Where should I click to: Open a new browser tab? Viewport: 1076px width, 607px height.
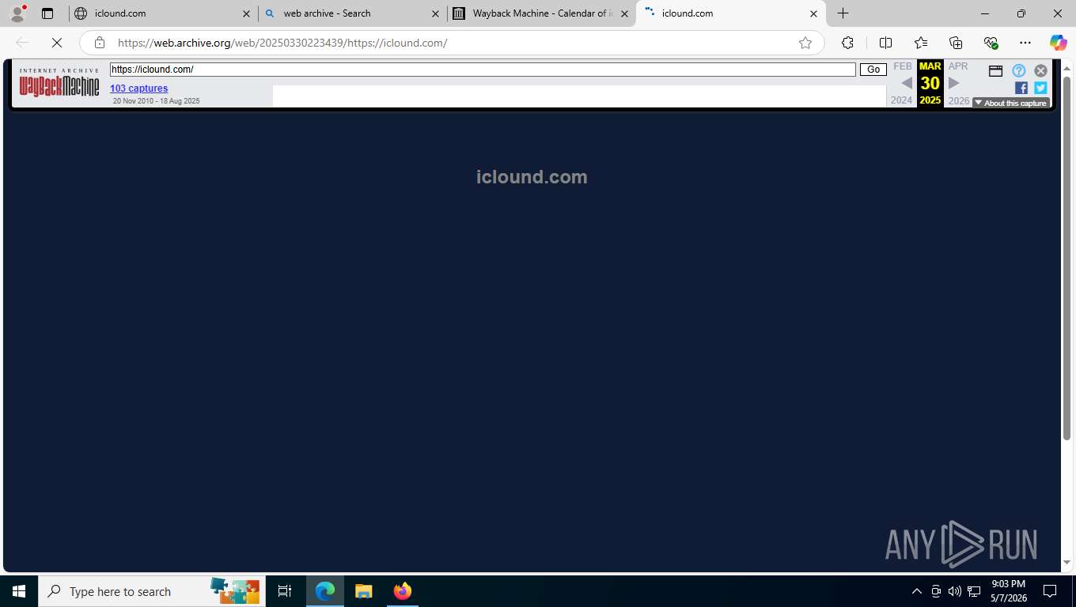click(x=843, y=13)
